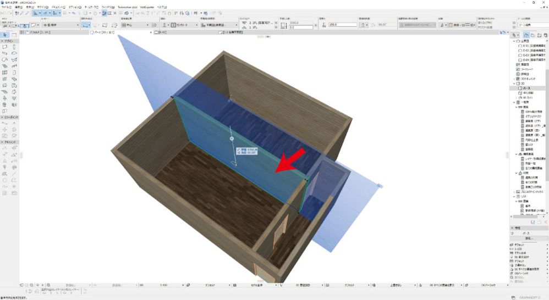Click the Redo icon in the toolbar
This screenshot has width=549, height=300.
[9, 13]
